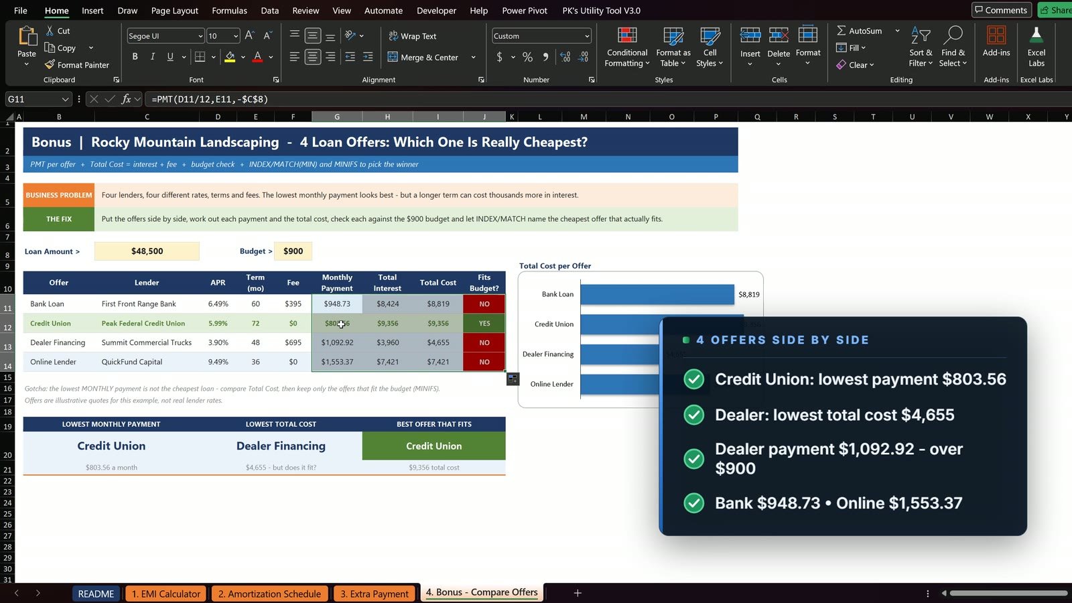Open the Page Layout ribbon tab

click(175, 10)
